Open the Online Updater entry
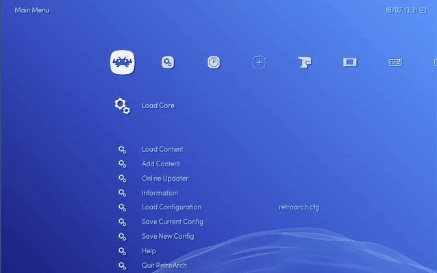This screenshot has height=273, width=437. (x=165, y=179)
